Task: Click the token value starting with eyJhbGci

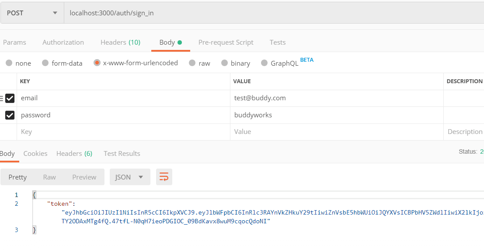Action: pyautogui.click(x=273, y=213)
